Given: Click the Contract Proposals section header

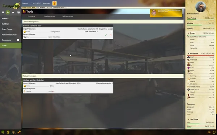Looking at the screenshot, I should (103, 22).
